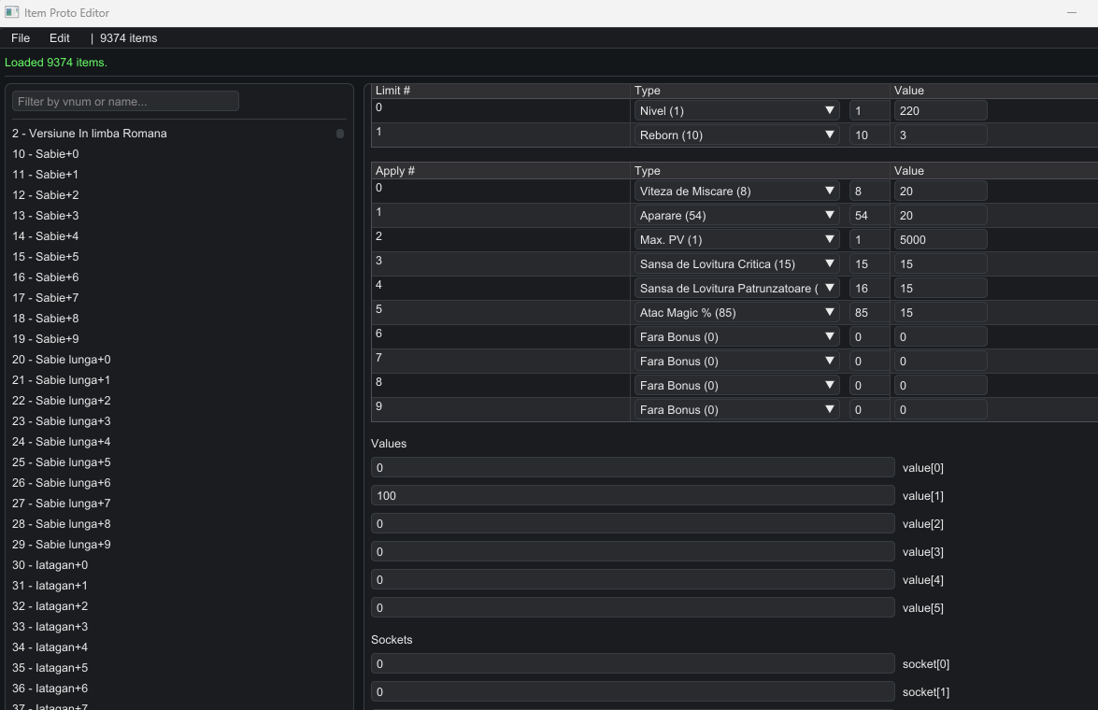Image resolution: width=1098 pixels, height=710 pixels.
Task: Select item 19 - Sabie+9
Action: pos(46,339)
